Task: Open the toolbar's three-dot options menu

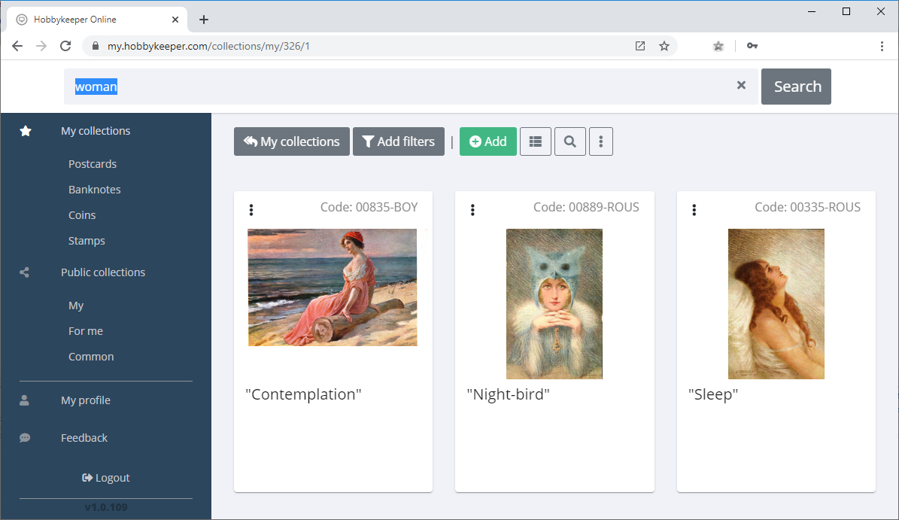Action: point(601,141)
